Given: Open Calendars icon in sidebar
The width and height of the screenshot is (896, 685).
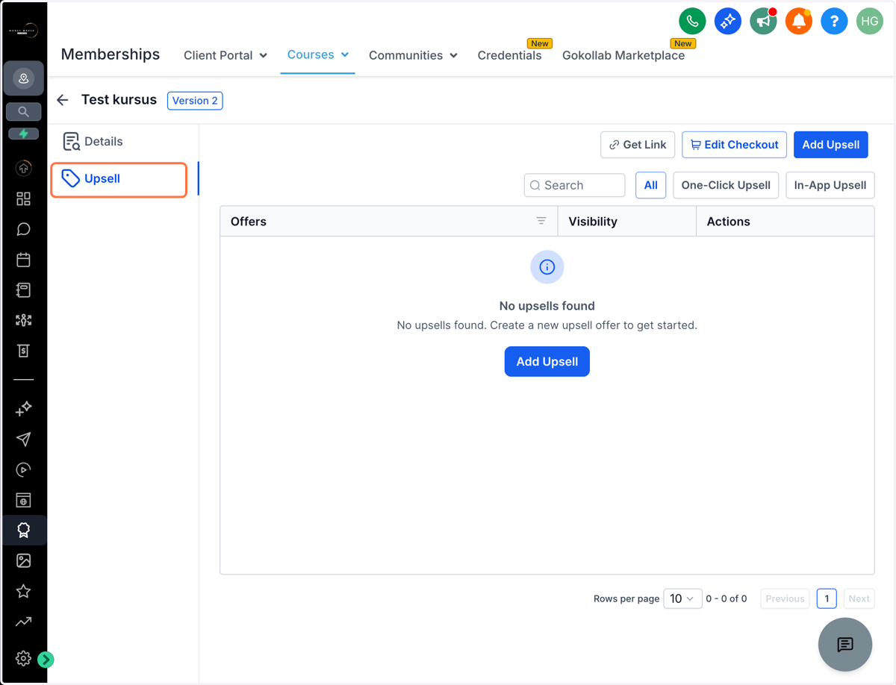Looking at the screenshot, I should (x=23, y=260).
